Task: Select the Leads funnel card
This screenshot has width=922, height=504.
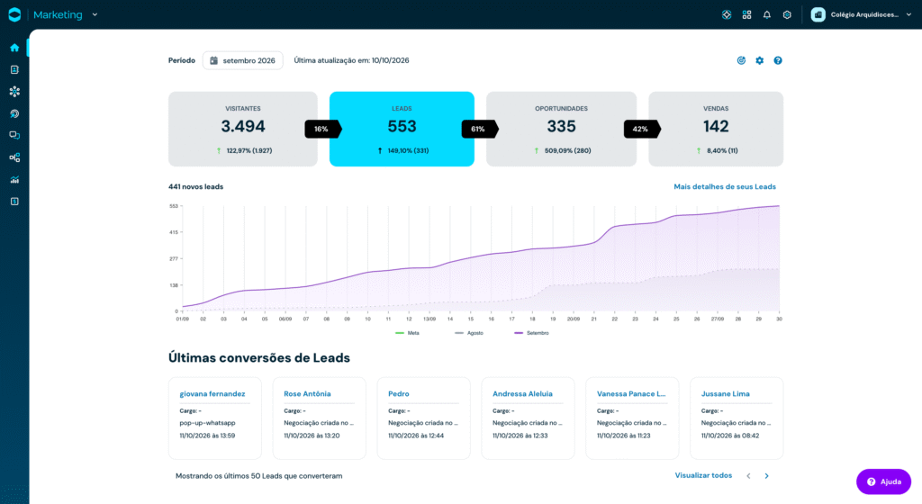Action: [x=402, y=129]
